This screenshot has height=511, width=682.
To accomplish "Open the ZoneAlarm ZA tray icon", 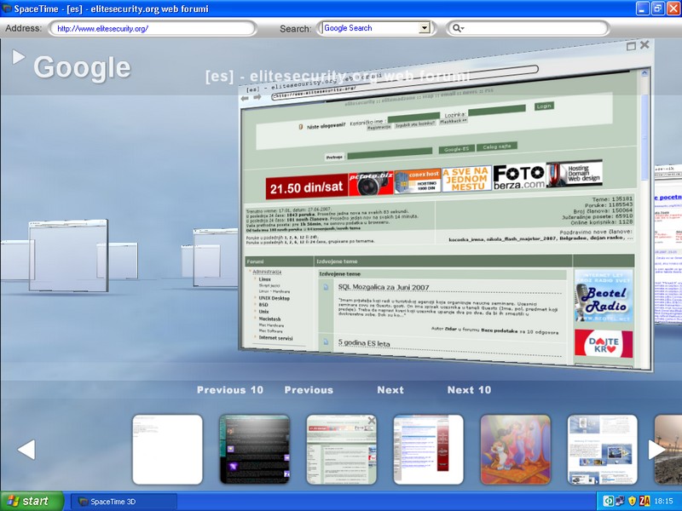I will [x=644, y=501].
